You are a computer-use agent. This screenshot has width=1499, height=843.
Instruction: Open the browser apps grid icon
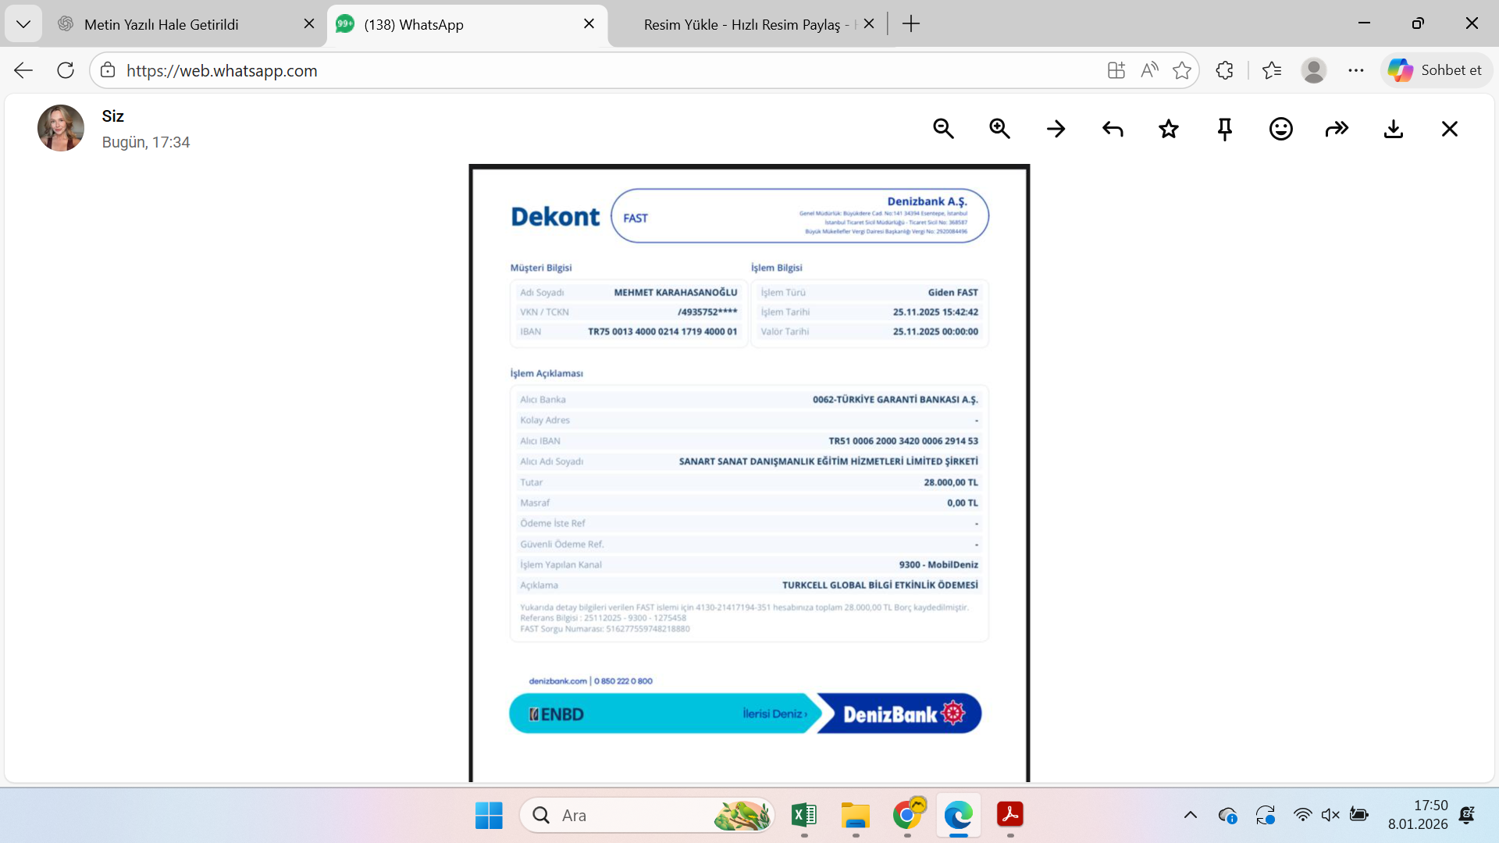[1116, 70]
